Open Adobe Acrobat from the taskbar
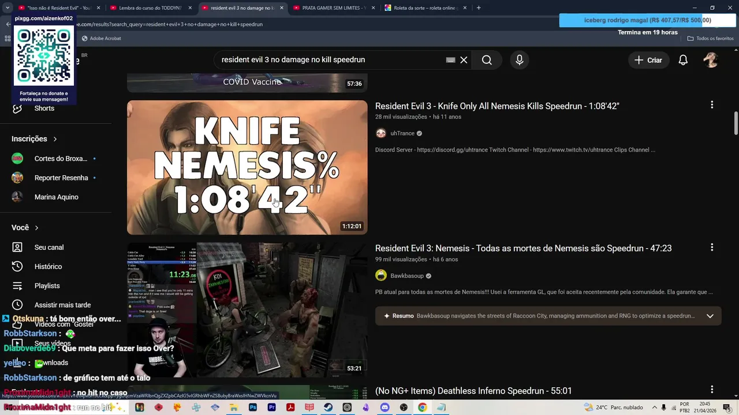739x415 pixels. pos(290,408)
